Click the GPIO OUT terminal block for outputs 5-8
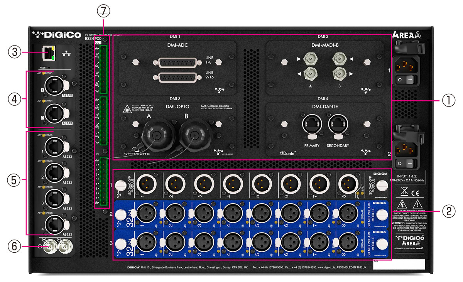Viewport: 463px width, 282px height. [103, 69]
